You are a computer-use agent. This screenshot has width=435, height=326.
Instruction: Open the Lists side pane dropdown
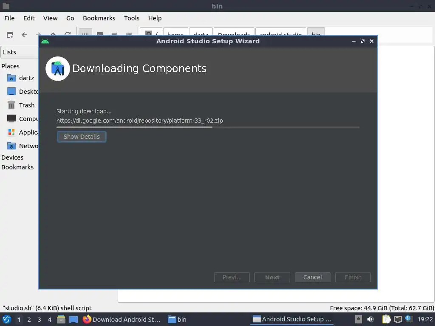click(20, 52)
